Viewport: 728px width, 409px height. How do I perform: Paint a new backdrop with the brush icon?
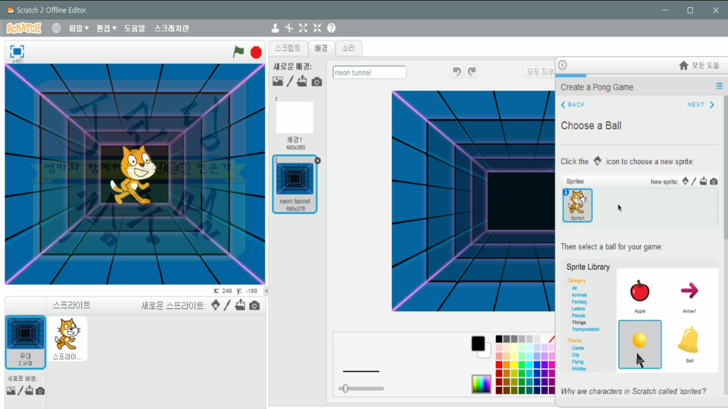click(x=290, y=81)
